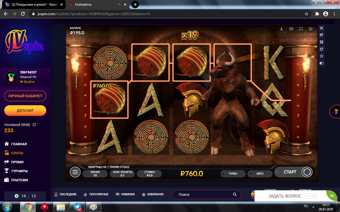Switch to the Попрыгаем в реале browser tab
The height and width of the screenshot is (212, 340).
coord(34,4)
